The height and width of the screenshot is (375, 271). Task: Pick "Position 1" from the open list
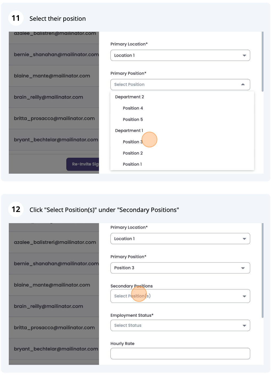(x=132, y=164)
